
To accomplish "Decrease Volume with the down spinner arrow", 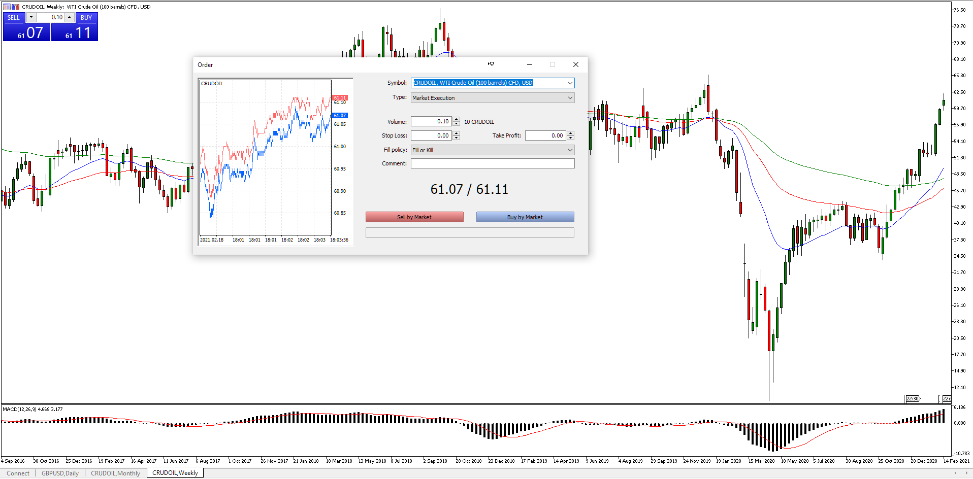I will point(456,124).
